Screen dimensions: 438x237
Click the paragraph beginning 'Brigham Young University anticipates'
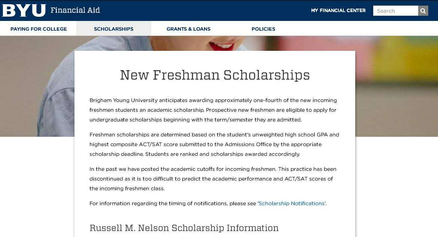[x=213, y=110]
